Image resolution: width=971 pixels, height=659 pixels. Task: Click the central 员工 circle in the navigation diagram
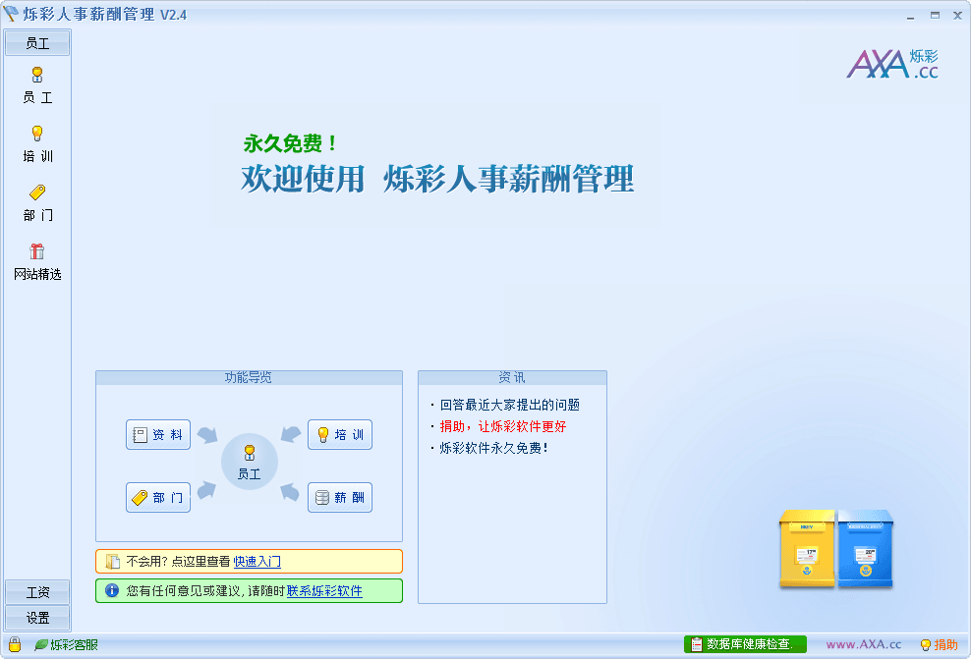point(250,462)
